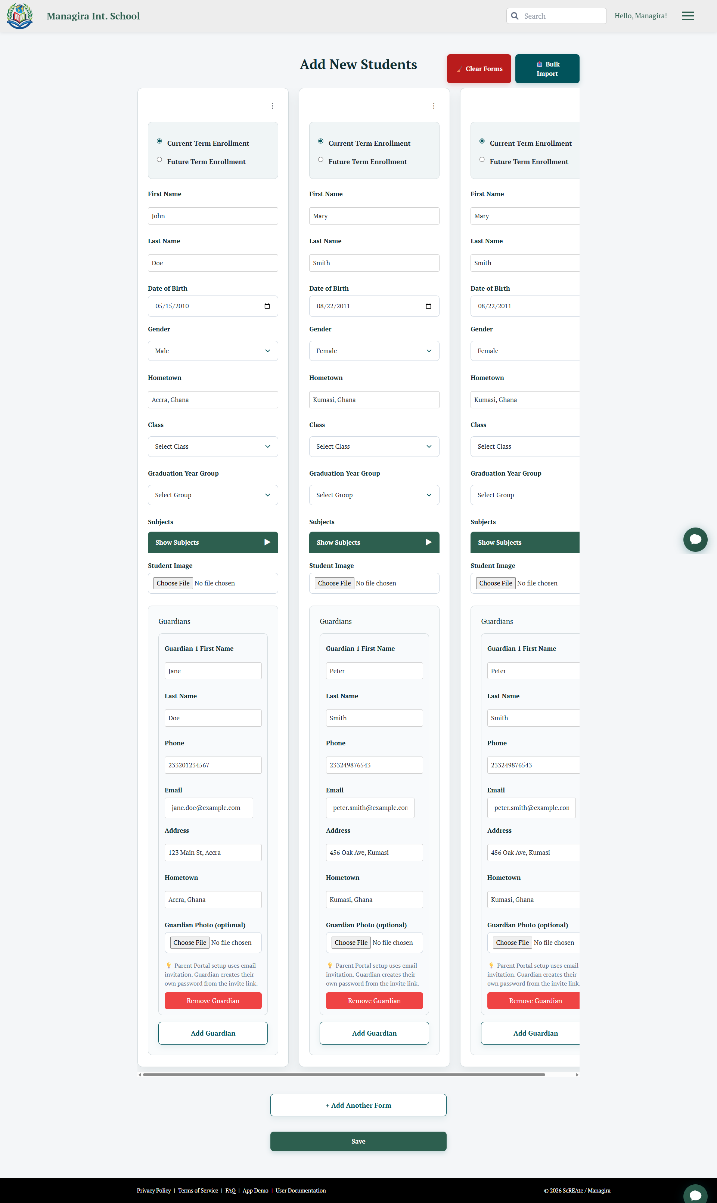The height and width of the screenshot is (1203, 717).
Task: Open second form's three-dot options menu
Action: click(434, 106)
